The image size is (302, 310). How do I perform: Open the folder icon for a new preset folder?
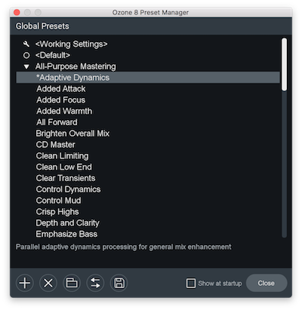tap(72, 283)
